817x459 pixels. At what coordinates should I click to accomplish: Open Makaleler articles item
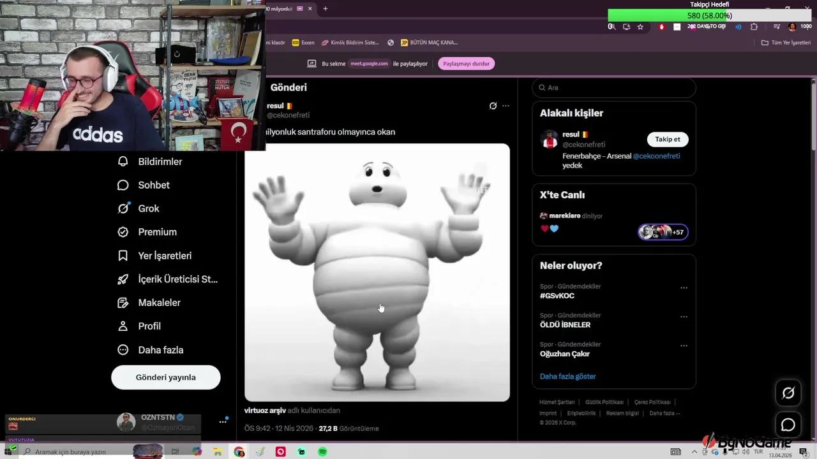[x=149, y=303]
